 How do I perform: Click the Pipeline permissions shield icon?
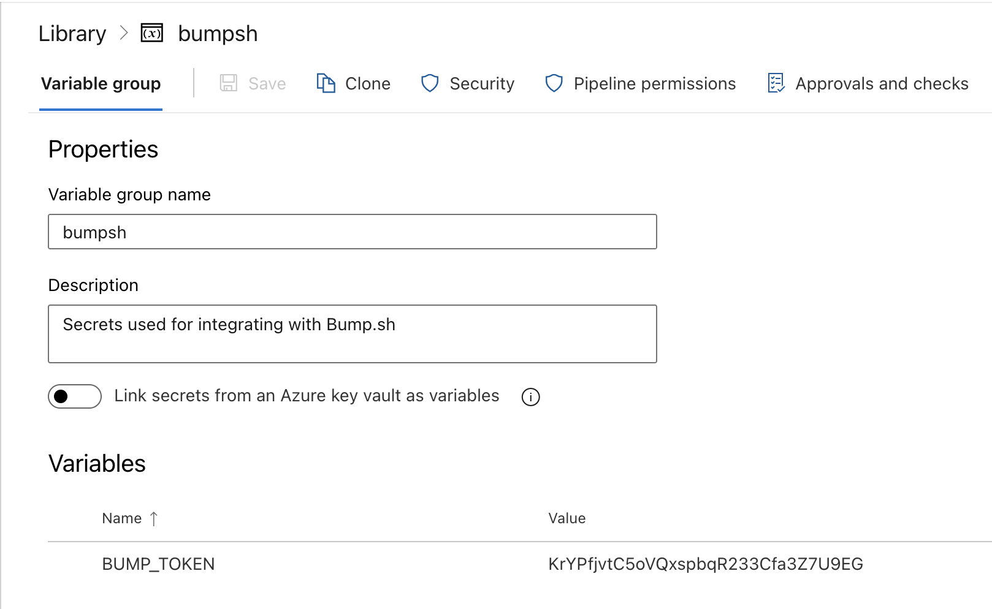click(554, 83)
